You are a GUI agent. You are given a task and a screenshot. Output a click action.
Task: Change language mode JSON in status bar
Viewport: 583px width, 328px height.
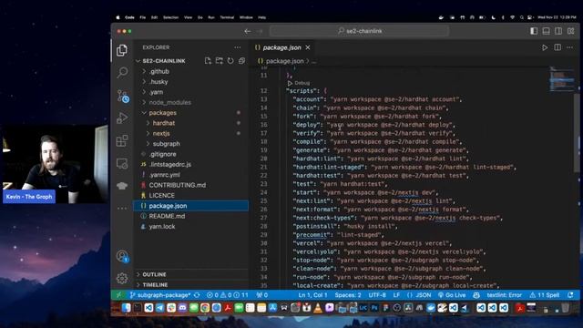(x=419, y=295)
